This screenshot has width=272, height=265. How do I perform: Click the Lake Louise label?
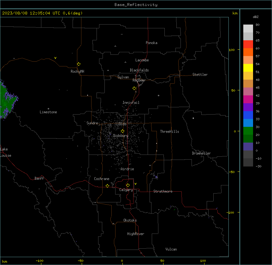pos(6,152)
